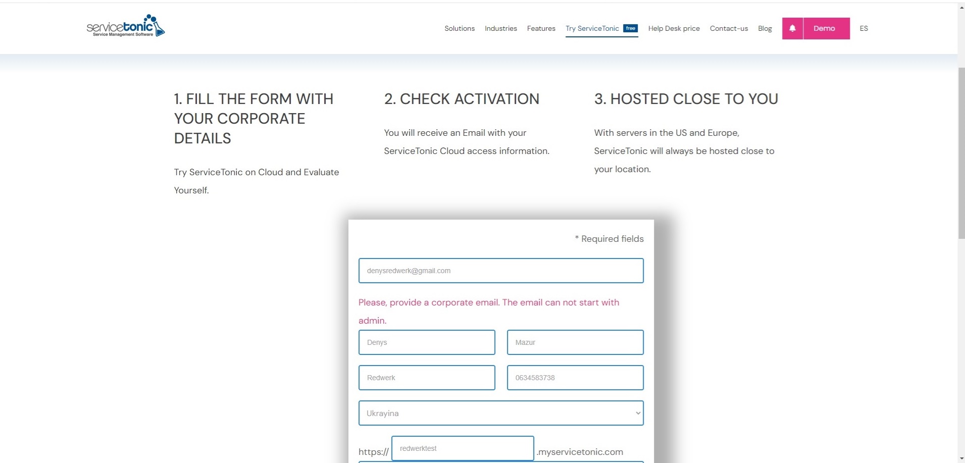Click the corporate email error message
Screen dimensions: 965x463
click(489, 312)
